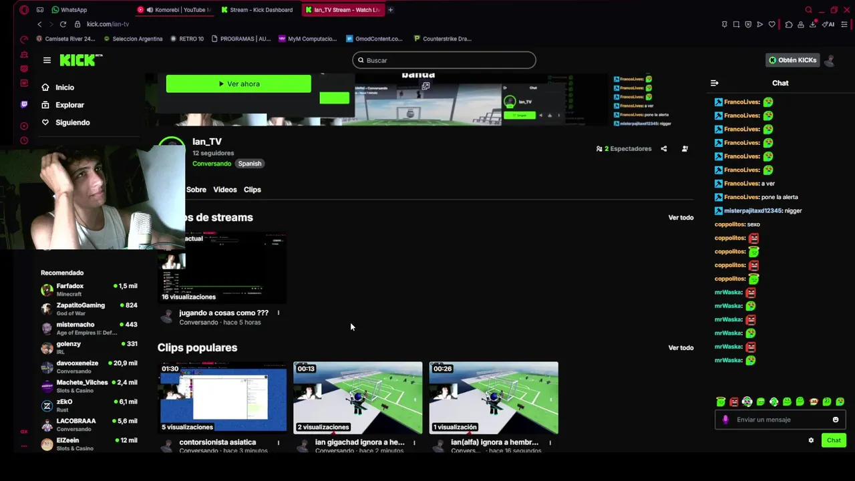Open the Opera browser menu icon
855x481 pixels.
[24, 10]
